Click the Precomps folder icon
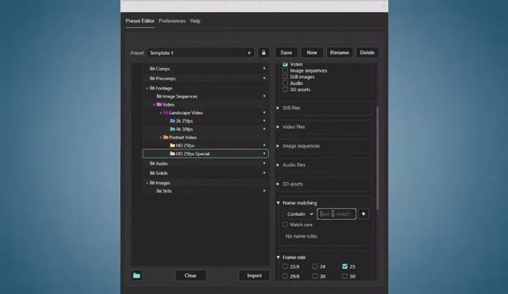The height and width of the screenshot is (294, 508). 152,78
